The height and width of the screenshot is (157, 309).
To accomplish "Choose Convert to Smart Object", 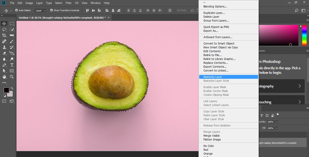I will (219, 43).
